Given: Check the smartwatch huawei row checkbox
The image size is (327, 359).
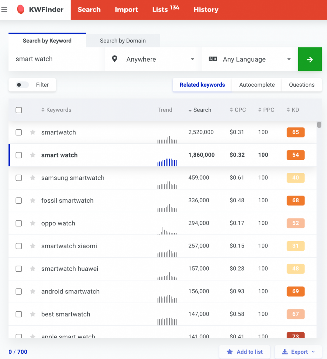Looking at the screenshot, I should 19,269.
